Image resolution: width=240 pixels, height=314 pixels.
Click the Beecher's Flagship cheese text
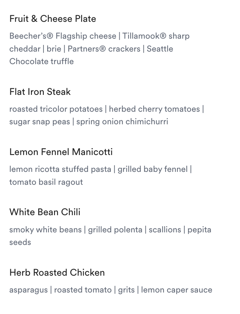[x=63, y=36]
